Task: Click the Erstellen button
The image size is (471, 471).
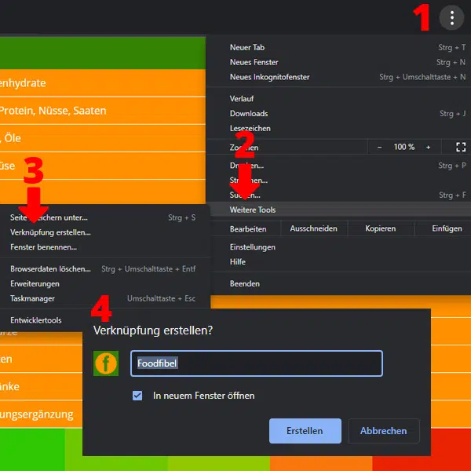Action: coord(305,431)
